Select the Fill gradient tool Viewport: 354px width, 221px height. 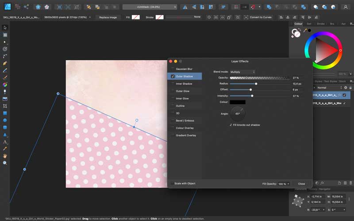[5, 85]
